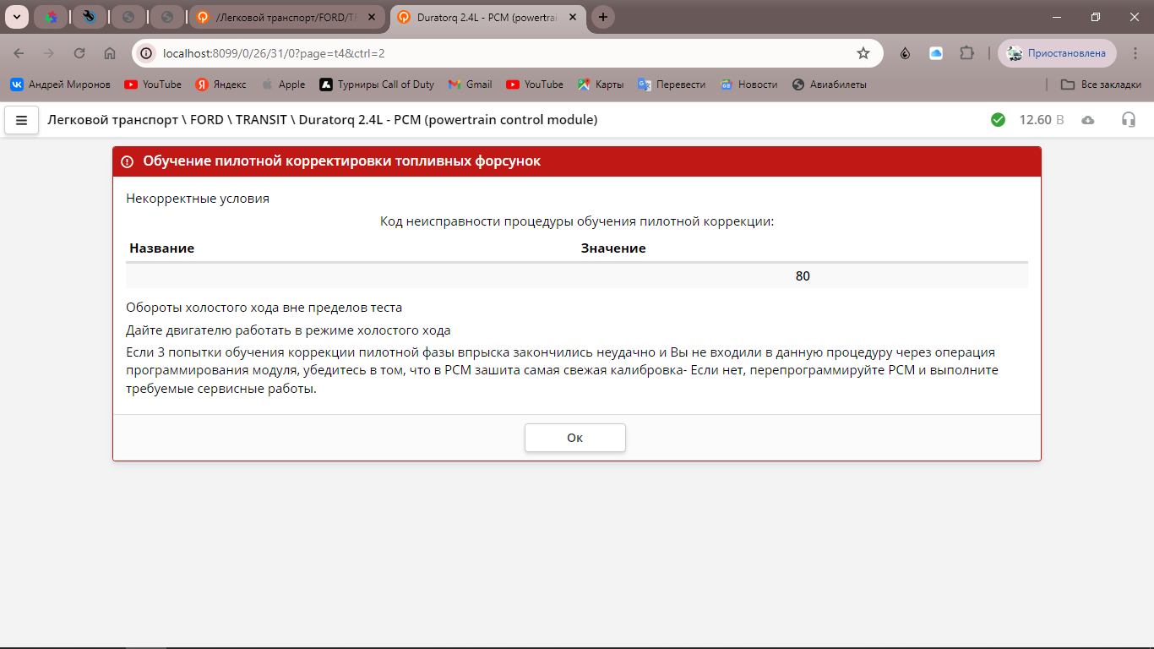The height and width of the screenshot is (649, 1154).
Task: Click the green connection status checkmark
Action: (998, 120)
